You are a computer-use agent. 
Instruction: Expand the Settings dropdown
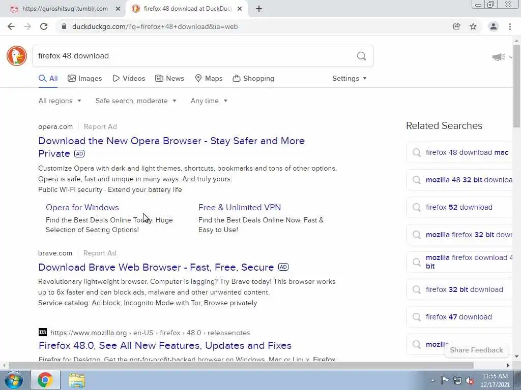tap(350, 79)
